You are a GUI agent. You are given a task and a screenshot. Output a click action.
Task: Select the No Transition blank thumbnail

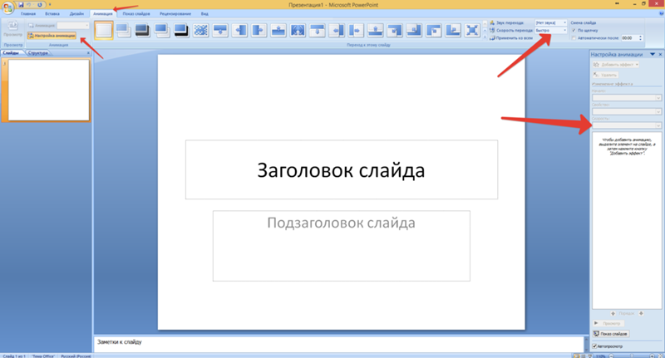pos(104,30)
